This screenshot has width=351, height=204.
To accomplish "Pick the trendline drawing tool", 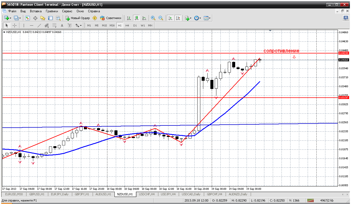I will (39, 25).
